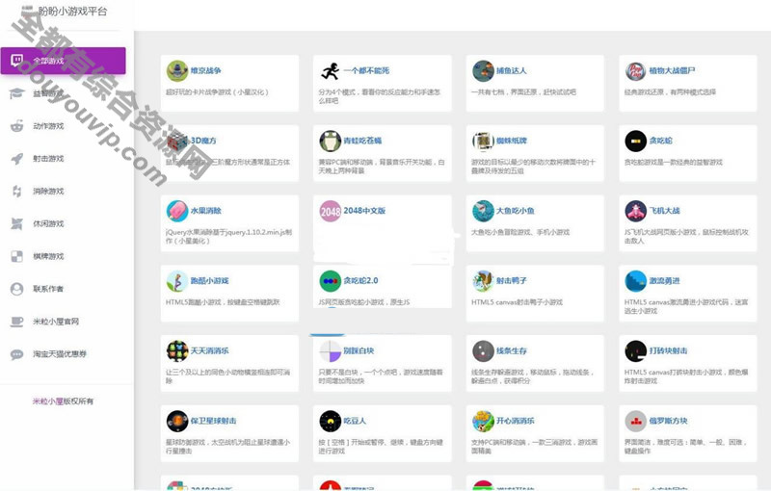Open the 3D魔方 game title
Screen dimensions: 771x491
(203, 141)
